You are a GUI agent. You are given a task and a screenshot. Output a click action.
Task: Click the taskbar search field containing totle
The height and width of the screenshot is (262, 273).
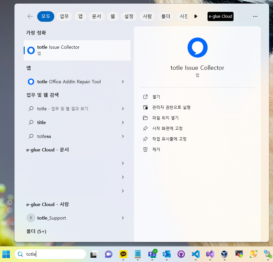tap(50, 254)
